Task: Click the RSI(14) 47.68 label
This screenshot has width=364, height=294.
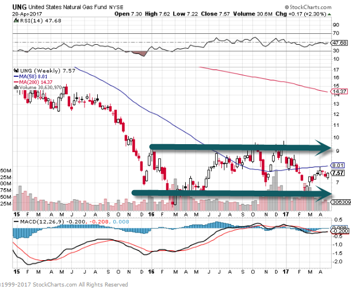Action: click(41, 21)
